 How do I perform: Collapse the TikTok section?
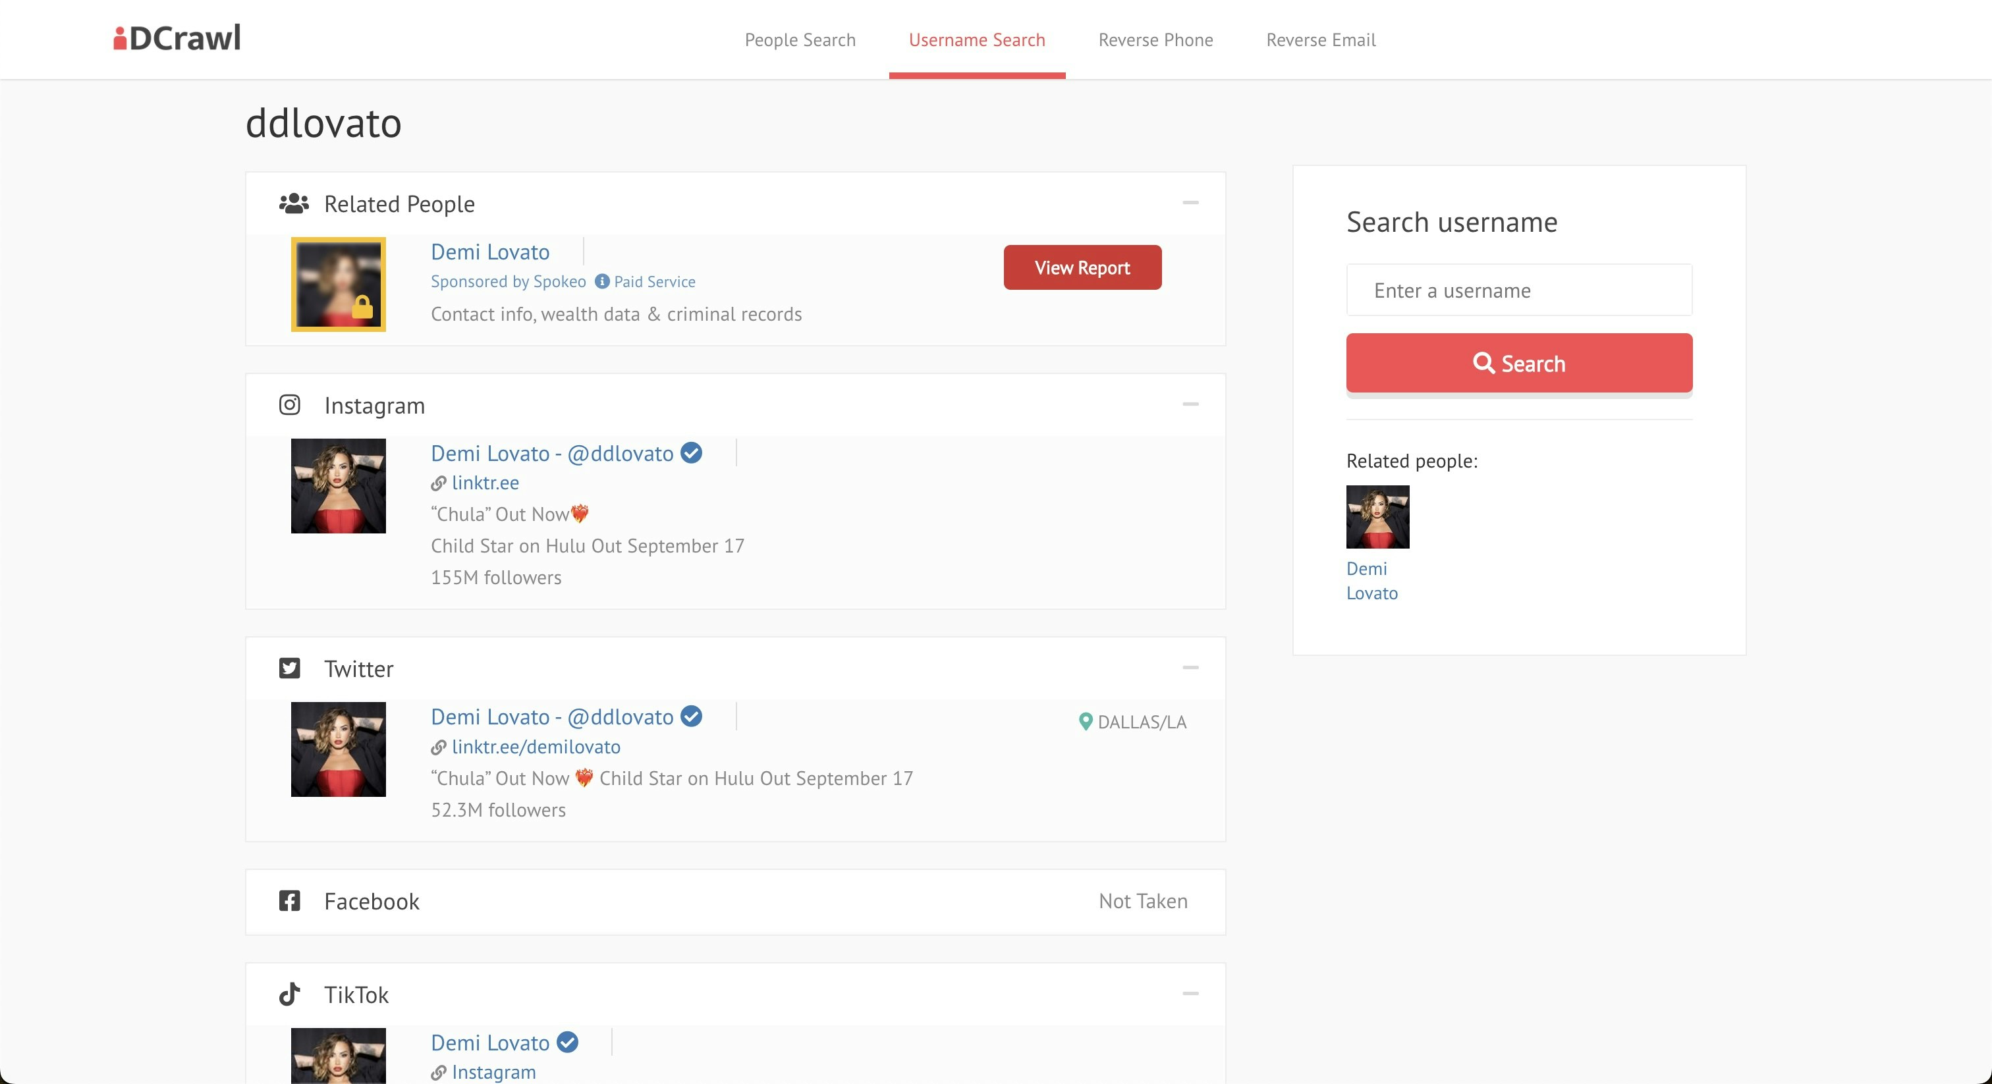click(1190, 994)
